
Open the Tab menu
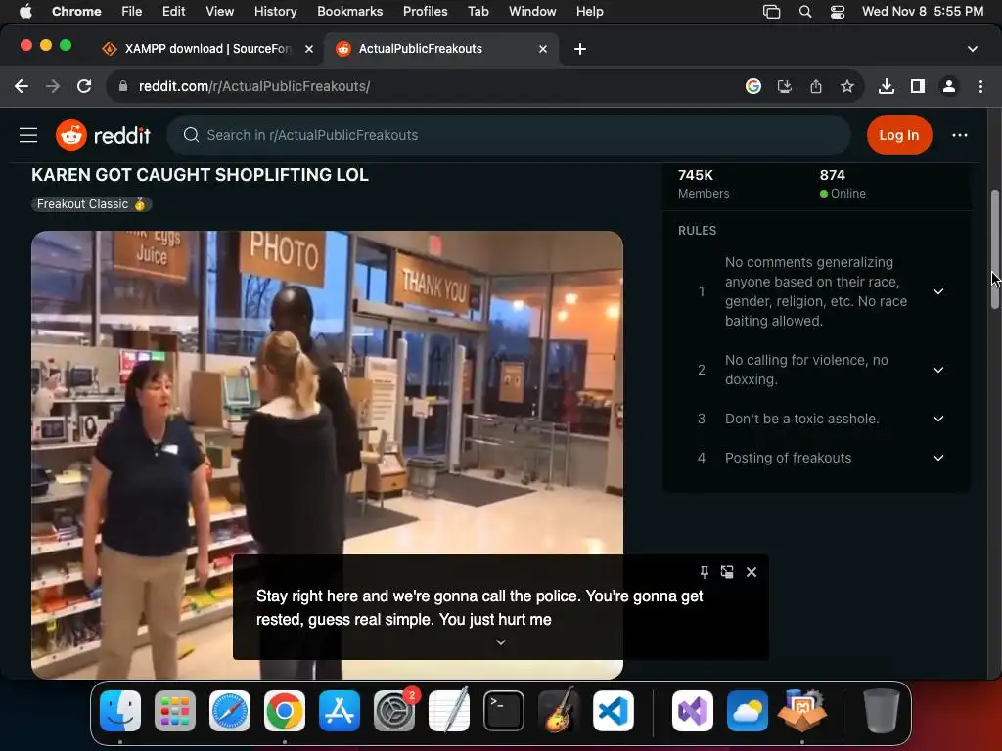[478, 12]
